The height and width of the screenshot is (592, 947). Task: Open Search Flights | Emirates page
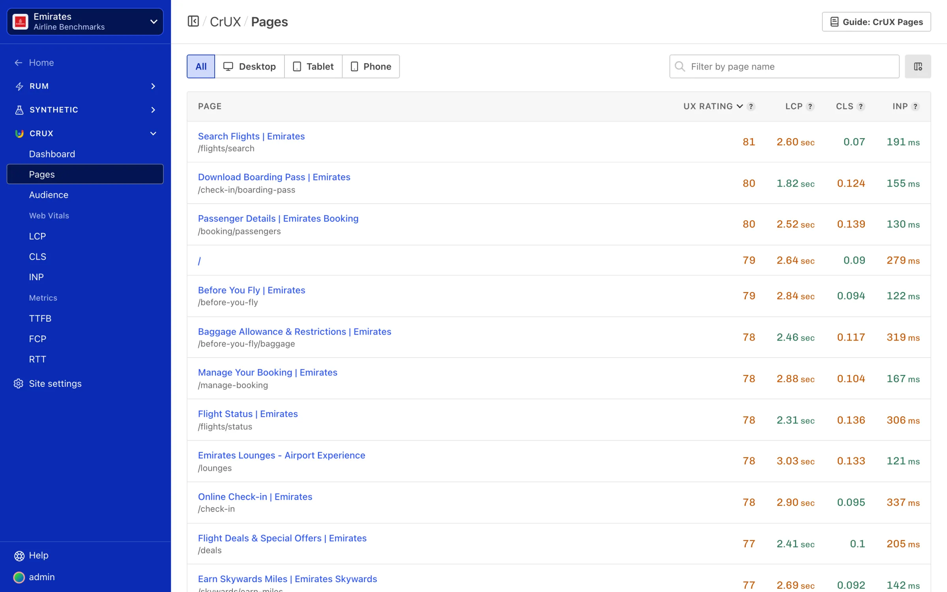pos(251,136)
